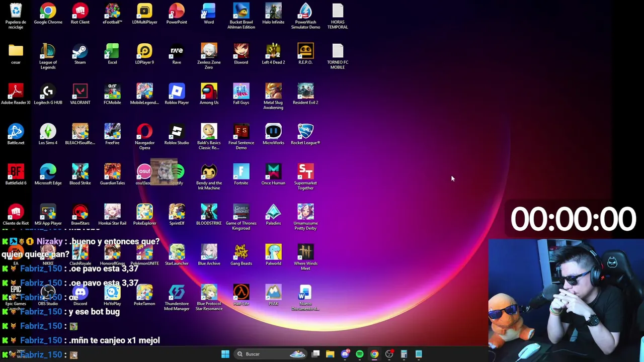Select Bucket Brawl Ahlman Edition icon

[x=241, y=16]
